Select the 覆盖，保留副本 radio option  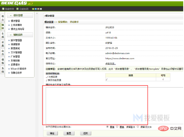click(x=117, y=127)
